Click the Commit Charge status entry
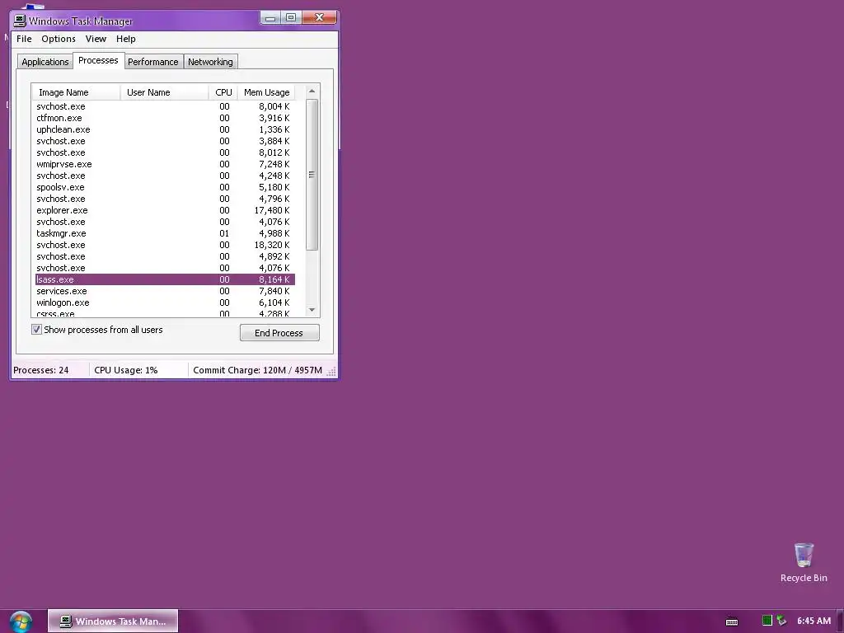 coord(257,370)
